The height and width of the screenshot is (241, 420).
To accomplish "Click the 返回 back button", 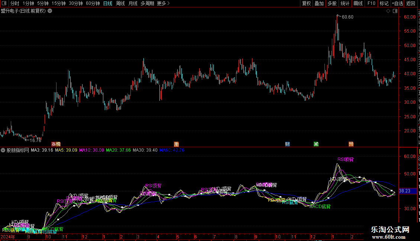I will 410,3.
